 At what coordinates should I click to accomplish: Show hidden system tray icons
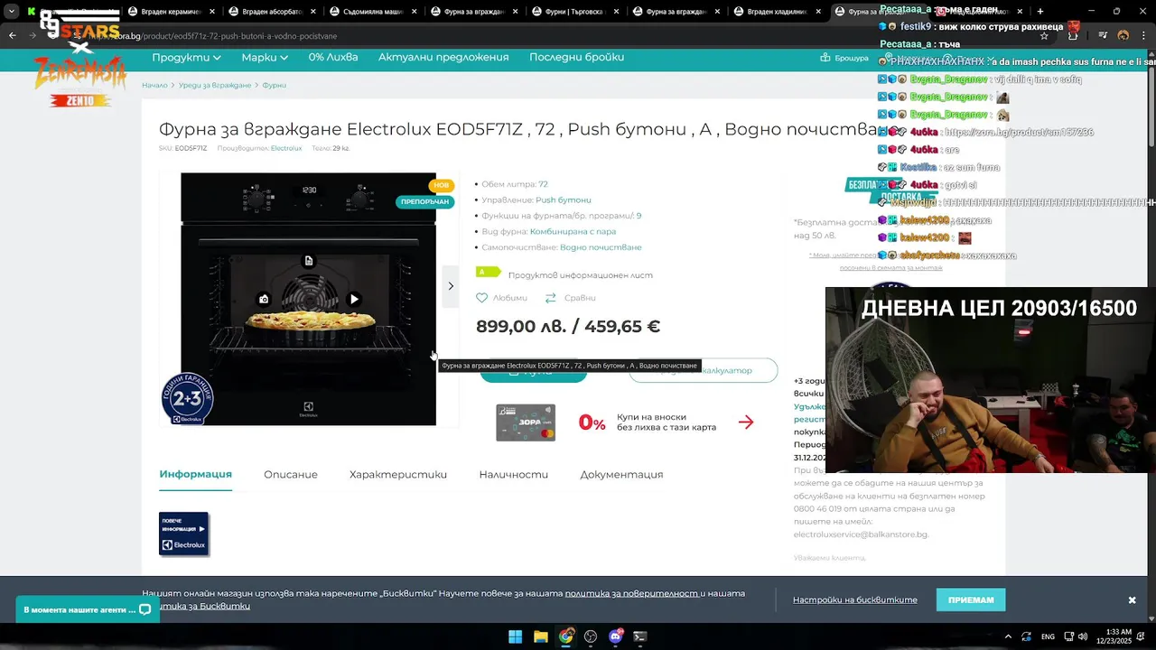coord(1008,636)
